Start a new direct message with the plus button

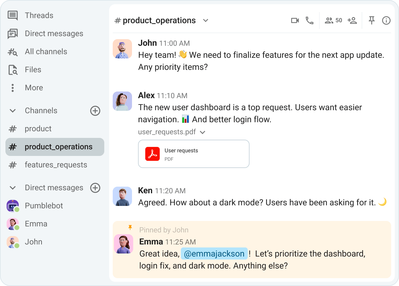pyautogui.click(x=95, y=188)
